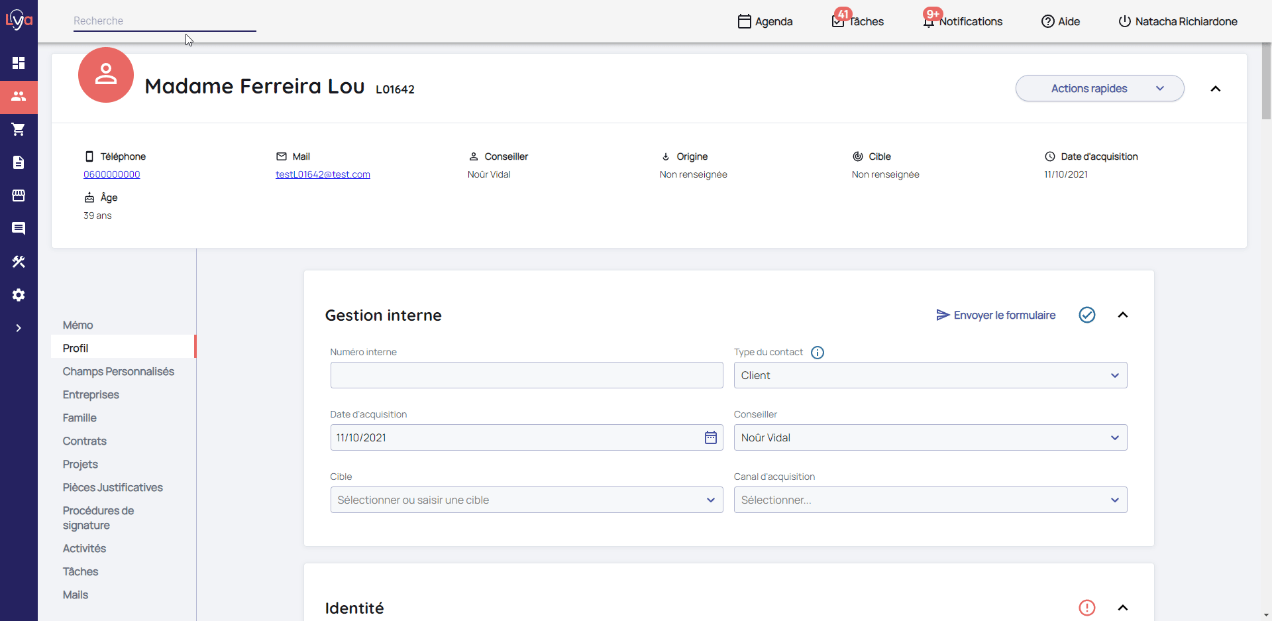Click the shopping cart sidebar icon
The image size is (1272, 621).
19,129
